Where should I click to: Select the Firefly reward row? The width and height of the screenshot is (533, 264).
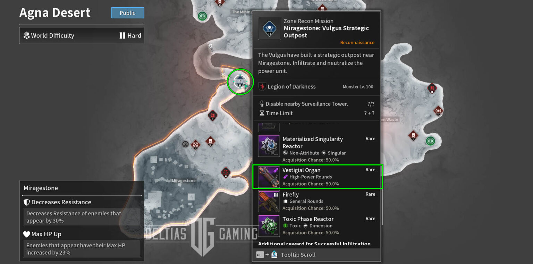(317, 201)
